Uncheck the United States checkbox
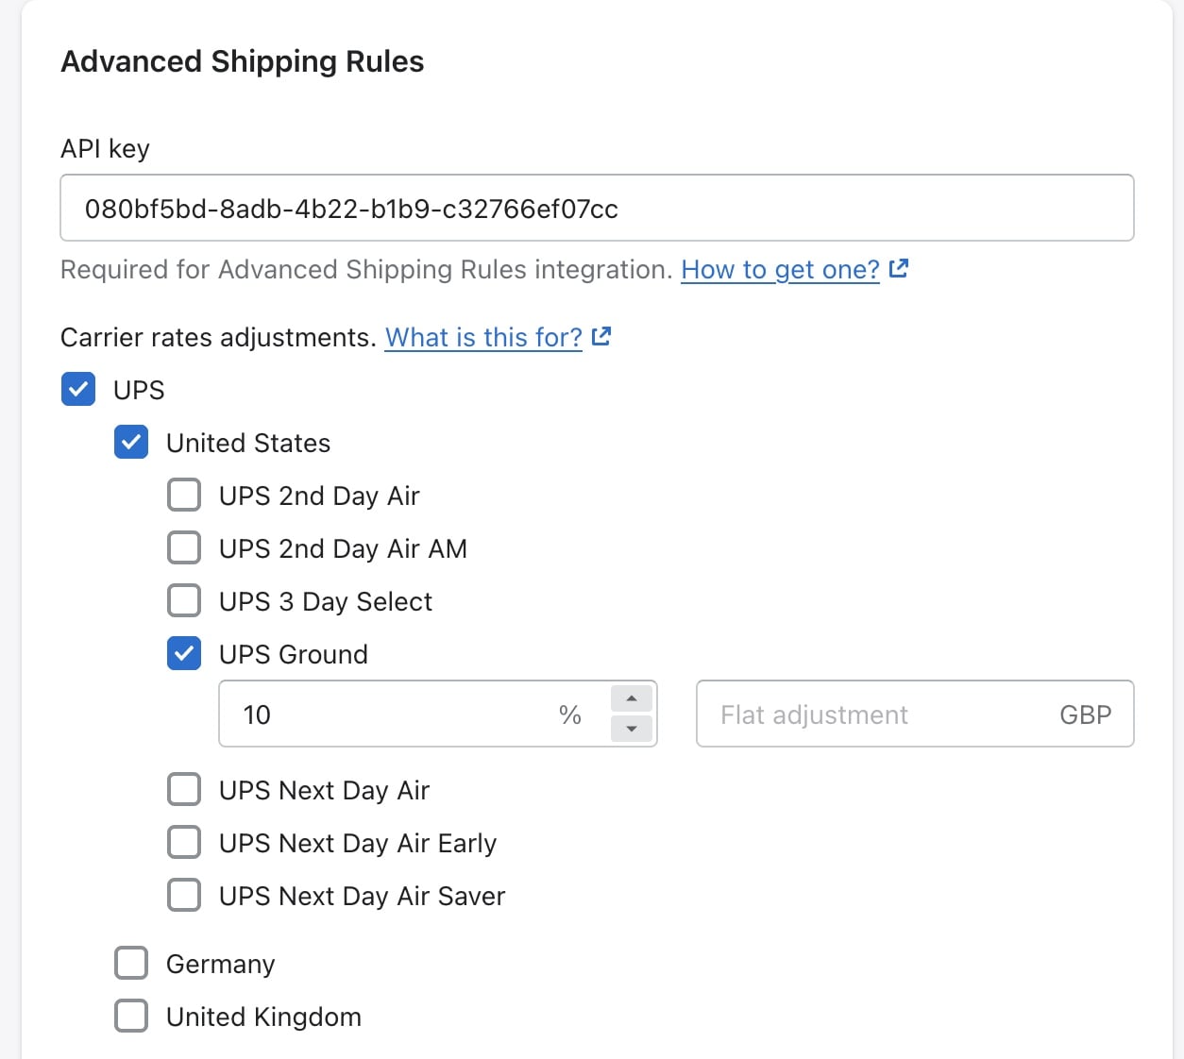1184x1059 pixels. click(131, 442)
